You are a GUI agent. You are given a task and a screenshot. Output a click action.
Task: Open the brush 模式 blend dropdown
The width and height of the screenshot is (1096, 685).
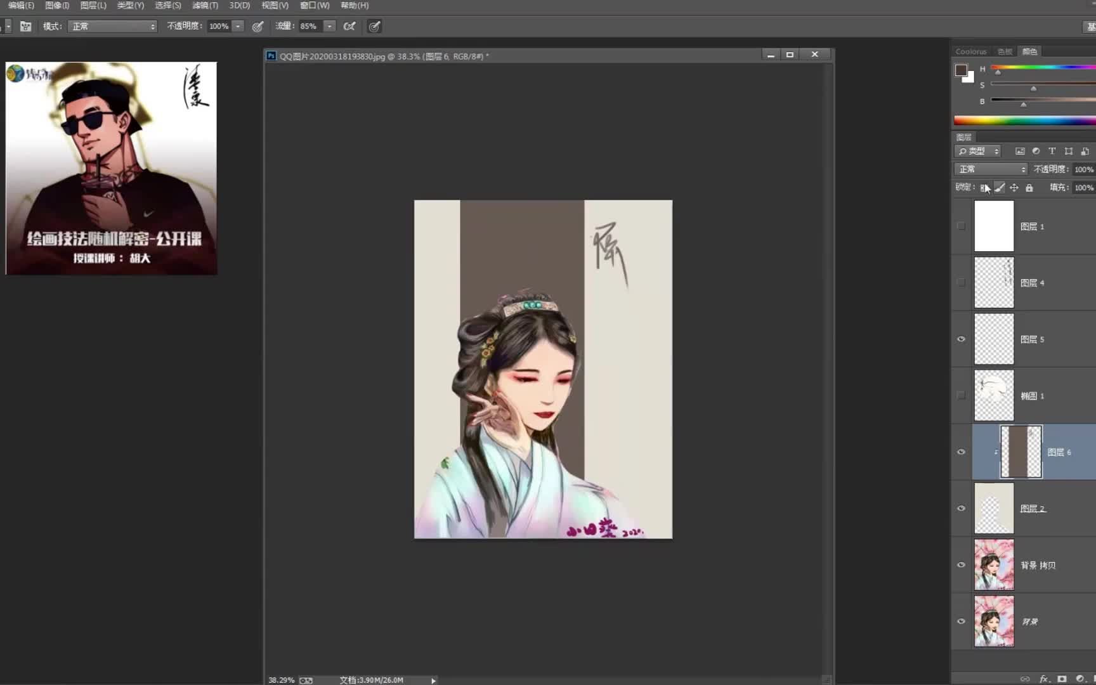coord(112,26)
